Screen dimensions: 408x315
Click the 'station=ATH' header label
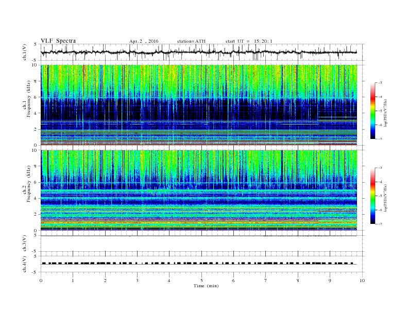click(191, 41)
